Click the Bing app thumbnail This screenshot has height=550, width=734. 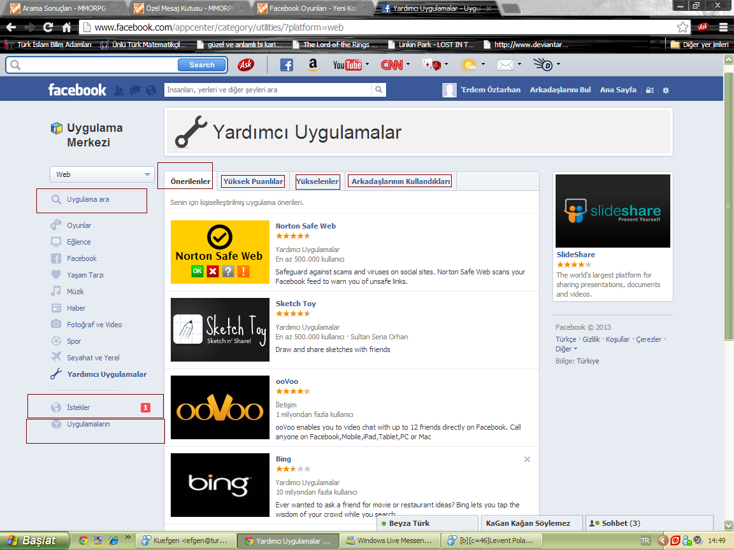[x=220, y=485]
